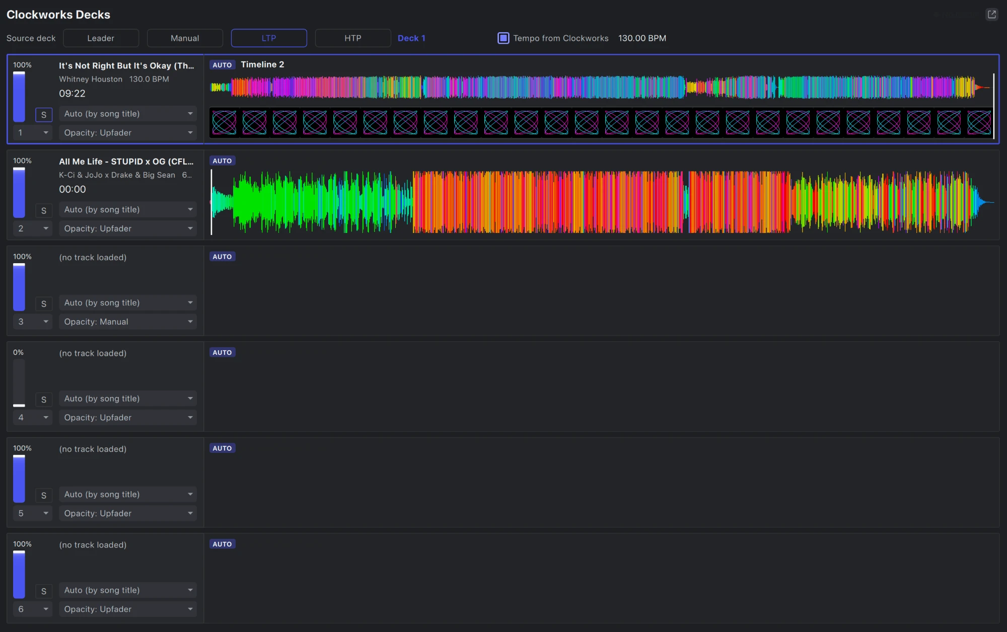Toggle S button on deck 3
The image size is (1007, 632).
pyautogui.click(x=44, y=304)
